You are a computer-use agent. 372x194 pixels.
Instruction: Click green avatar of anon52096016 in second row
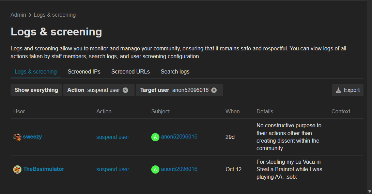[x=155, y=169]
